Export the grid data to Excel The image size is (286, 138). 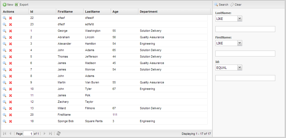[x=22, y=5]
